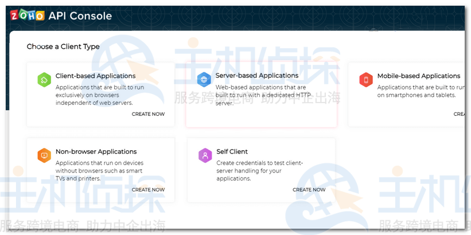Screen dimensions: 471x235
Task: Select the Mobile-based Applications title
Action: coord(418,76)
